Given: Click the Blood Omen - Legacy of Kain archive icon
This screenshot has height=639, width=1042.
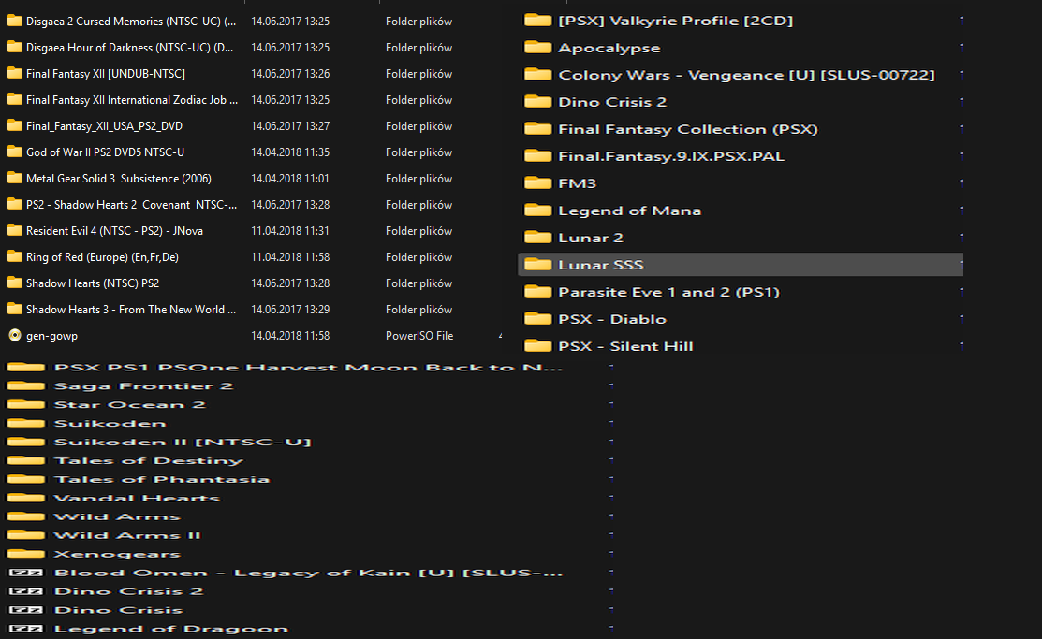Looking at the screenshot, I should pos(26,573).
